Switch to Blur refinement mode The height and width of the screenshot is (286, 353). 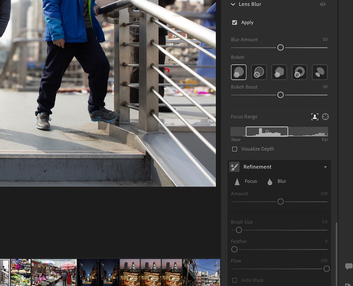click(x=277, y=181)
